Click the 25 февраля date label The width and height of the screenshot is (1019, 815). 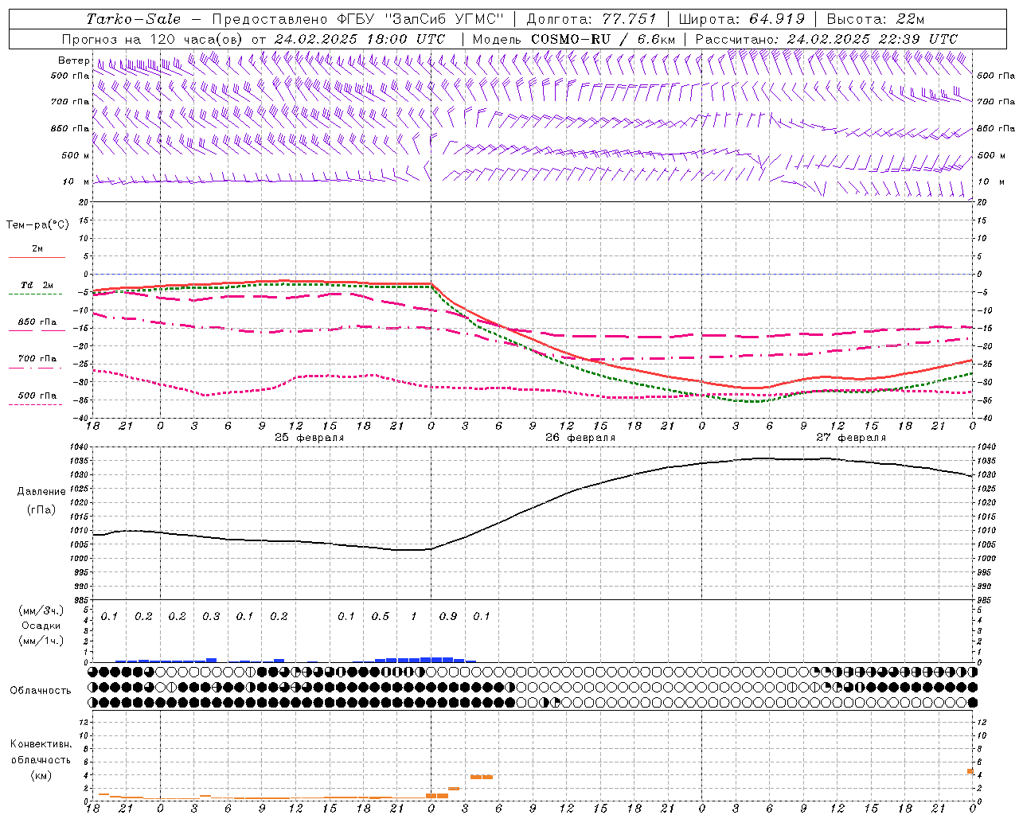pos(309,438)
